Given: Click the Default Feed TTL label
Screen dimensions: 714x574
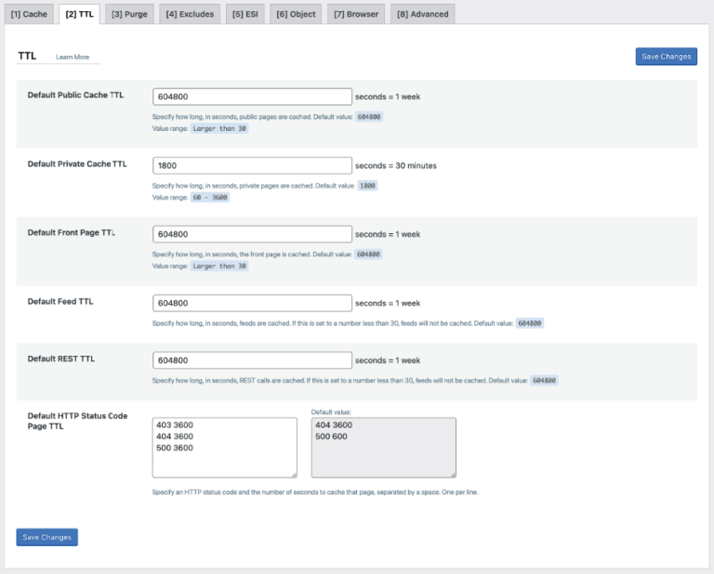Looking at the screenshot, I should 60,302.
